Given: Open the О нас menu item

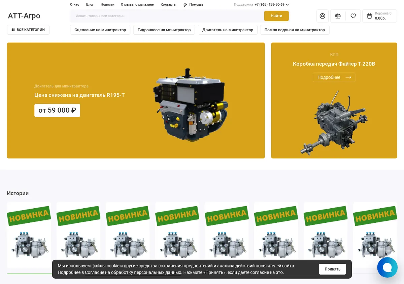Looking at the screenshot, I should (x=75, y=5).
